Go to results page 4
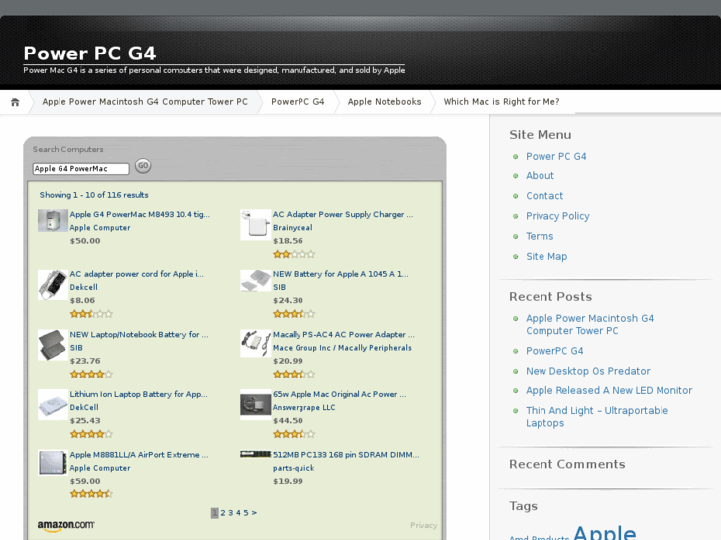 pyautogui.click(x=238, y=513)
